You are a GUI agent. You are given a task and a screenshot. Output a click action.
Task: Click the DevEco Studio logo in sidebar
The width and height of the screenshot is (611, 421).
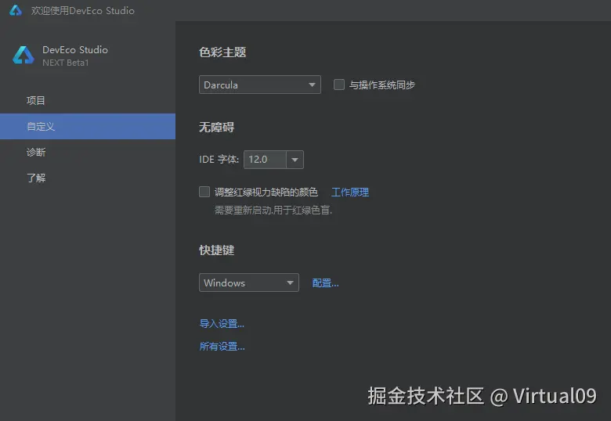click(23, 56)
